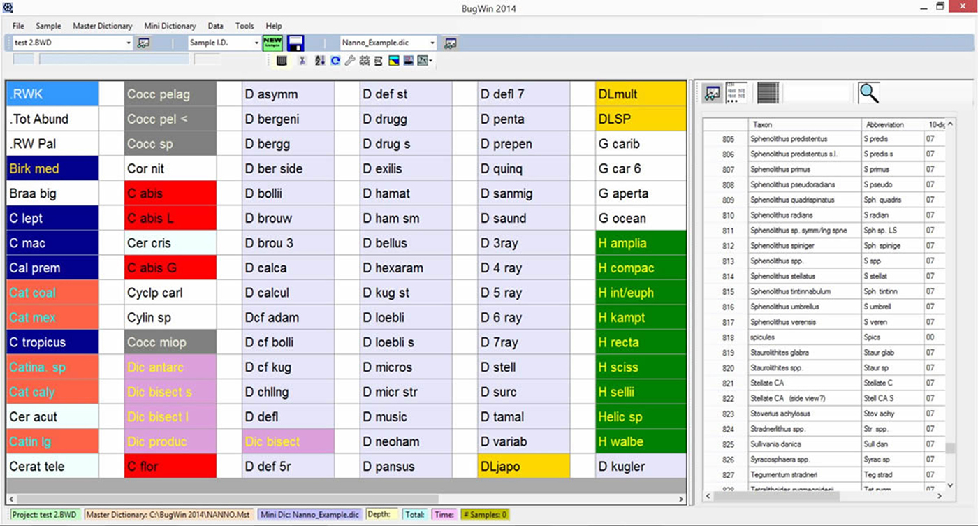Screen dimensions: 978x526
Task: Click the Refresh icon in the toolbar
Action: point(335,60)
